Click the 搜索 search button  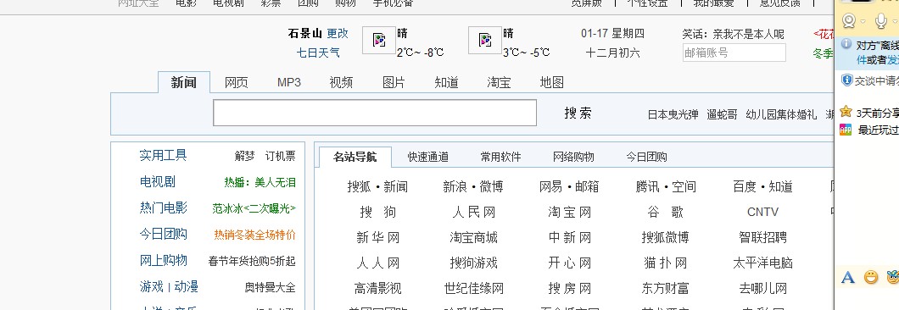(578, 113)
